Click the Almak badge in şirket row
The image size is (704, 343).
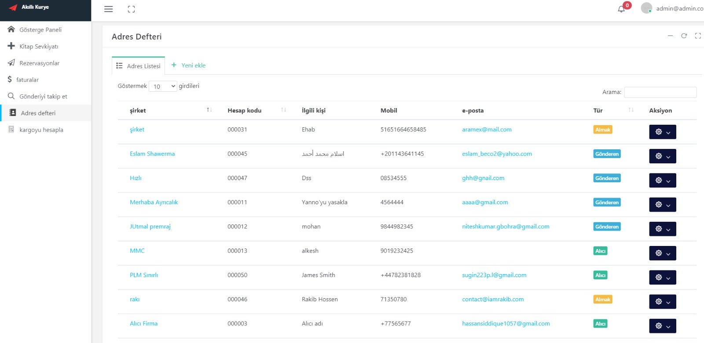[x=603, y=130]
